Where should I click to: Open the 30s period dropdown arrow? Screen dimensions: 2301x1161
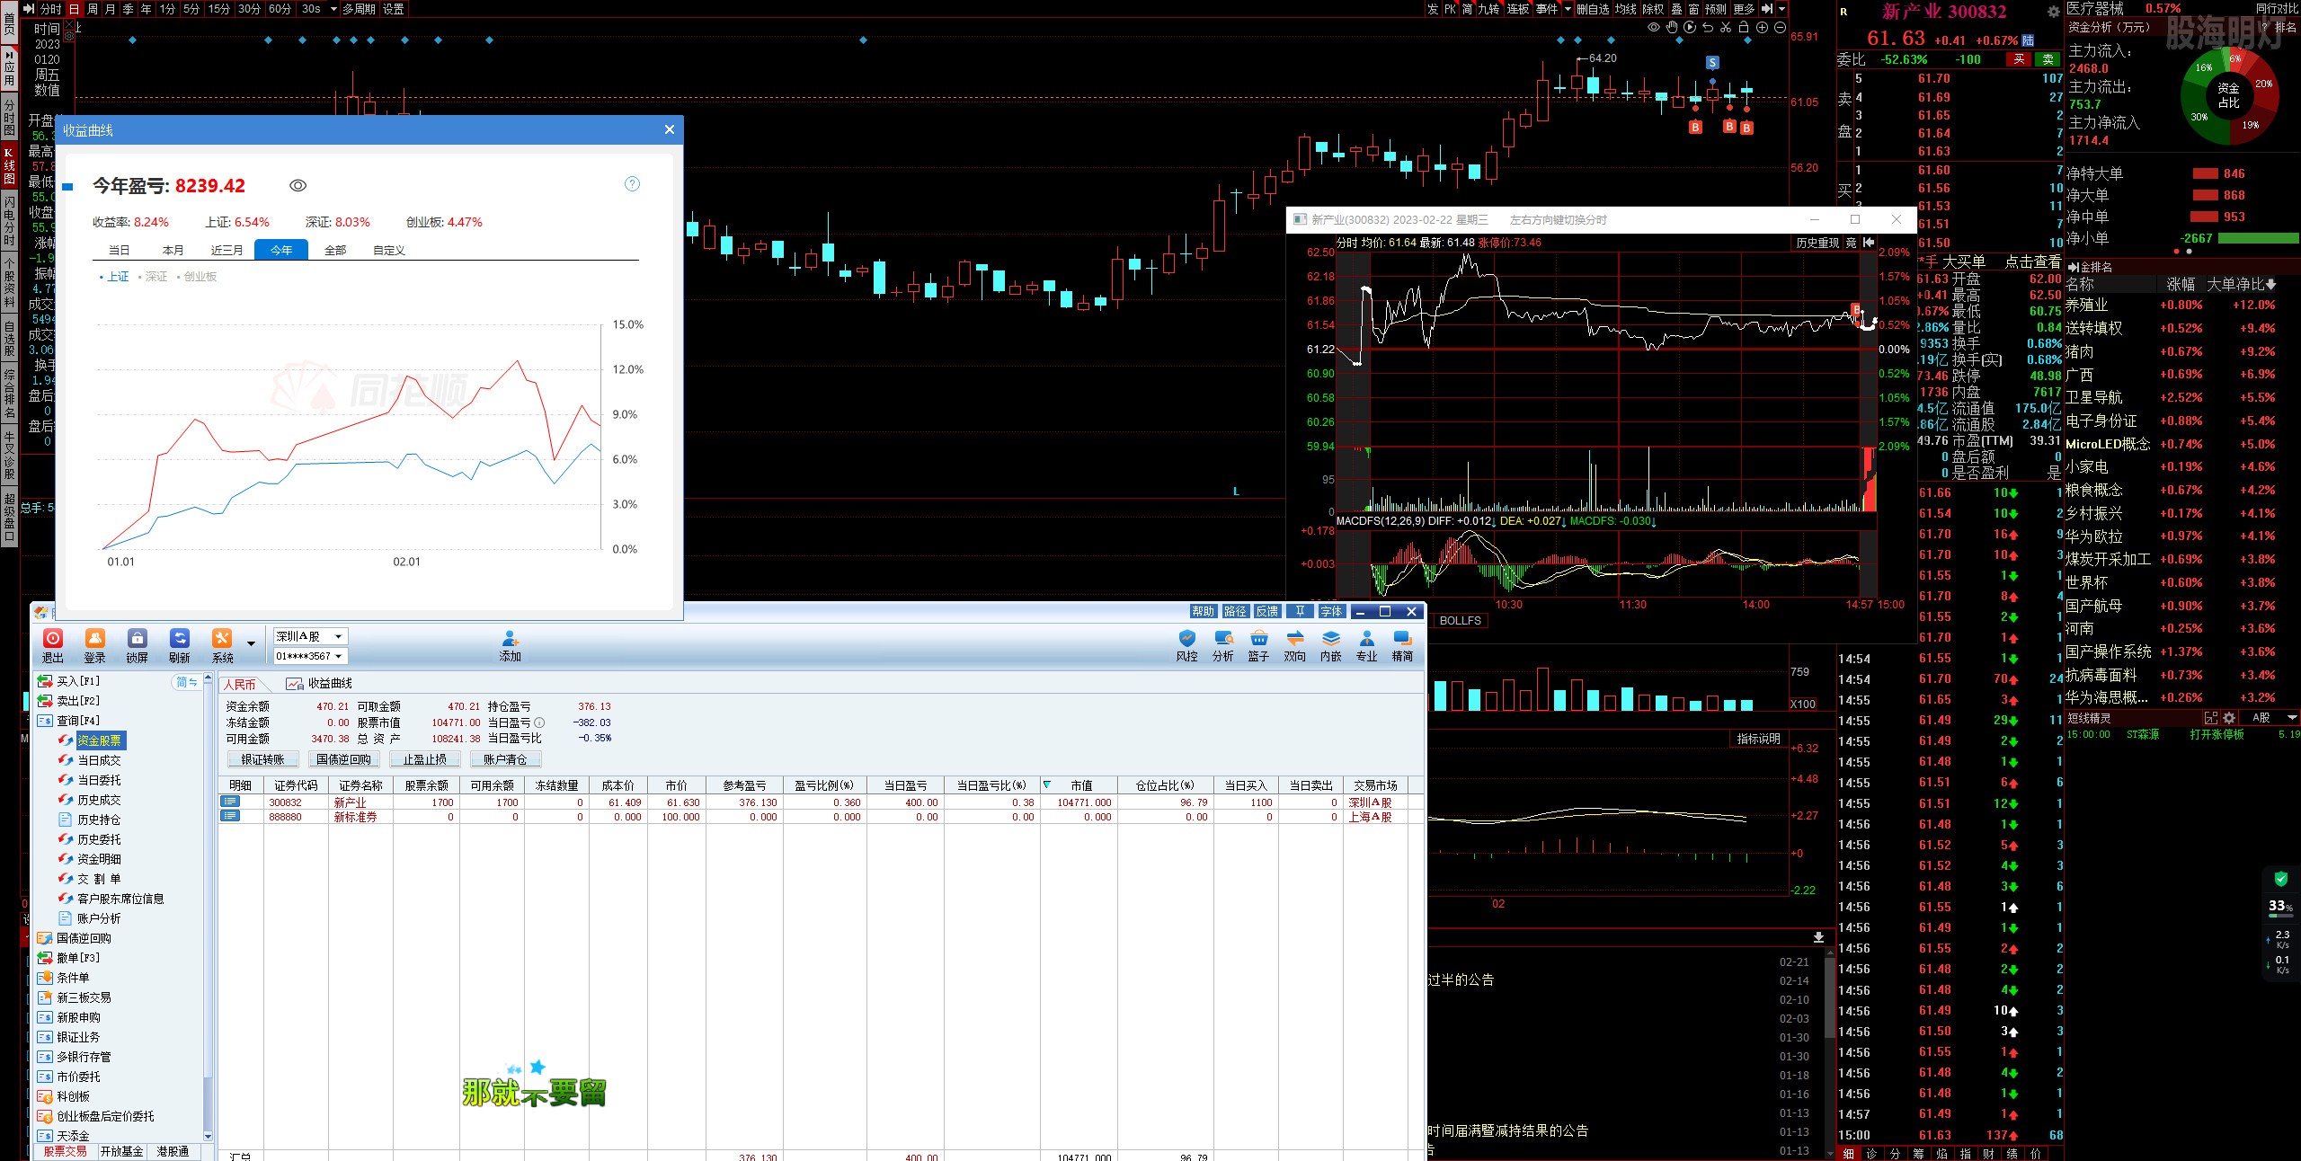pyautogui.click(x=334, y=9)
